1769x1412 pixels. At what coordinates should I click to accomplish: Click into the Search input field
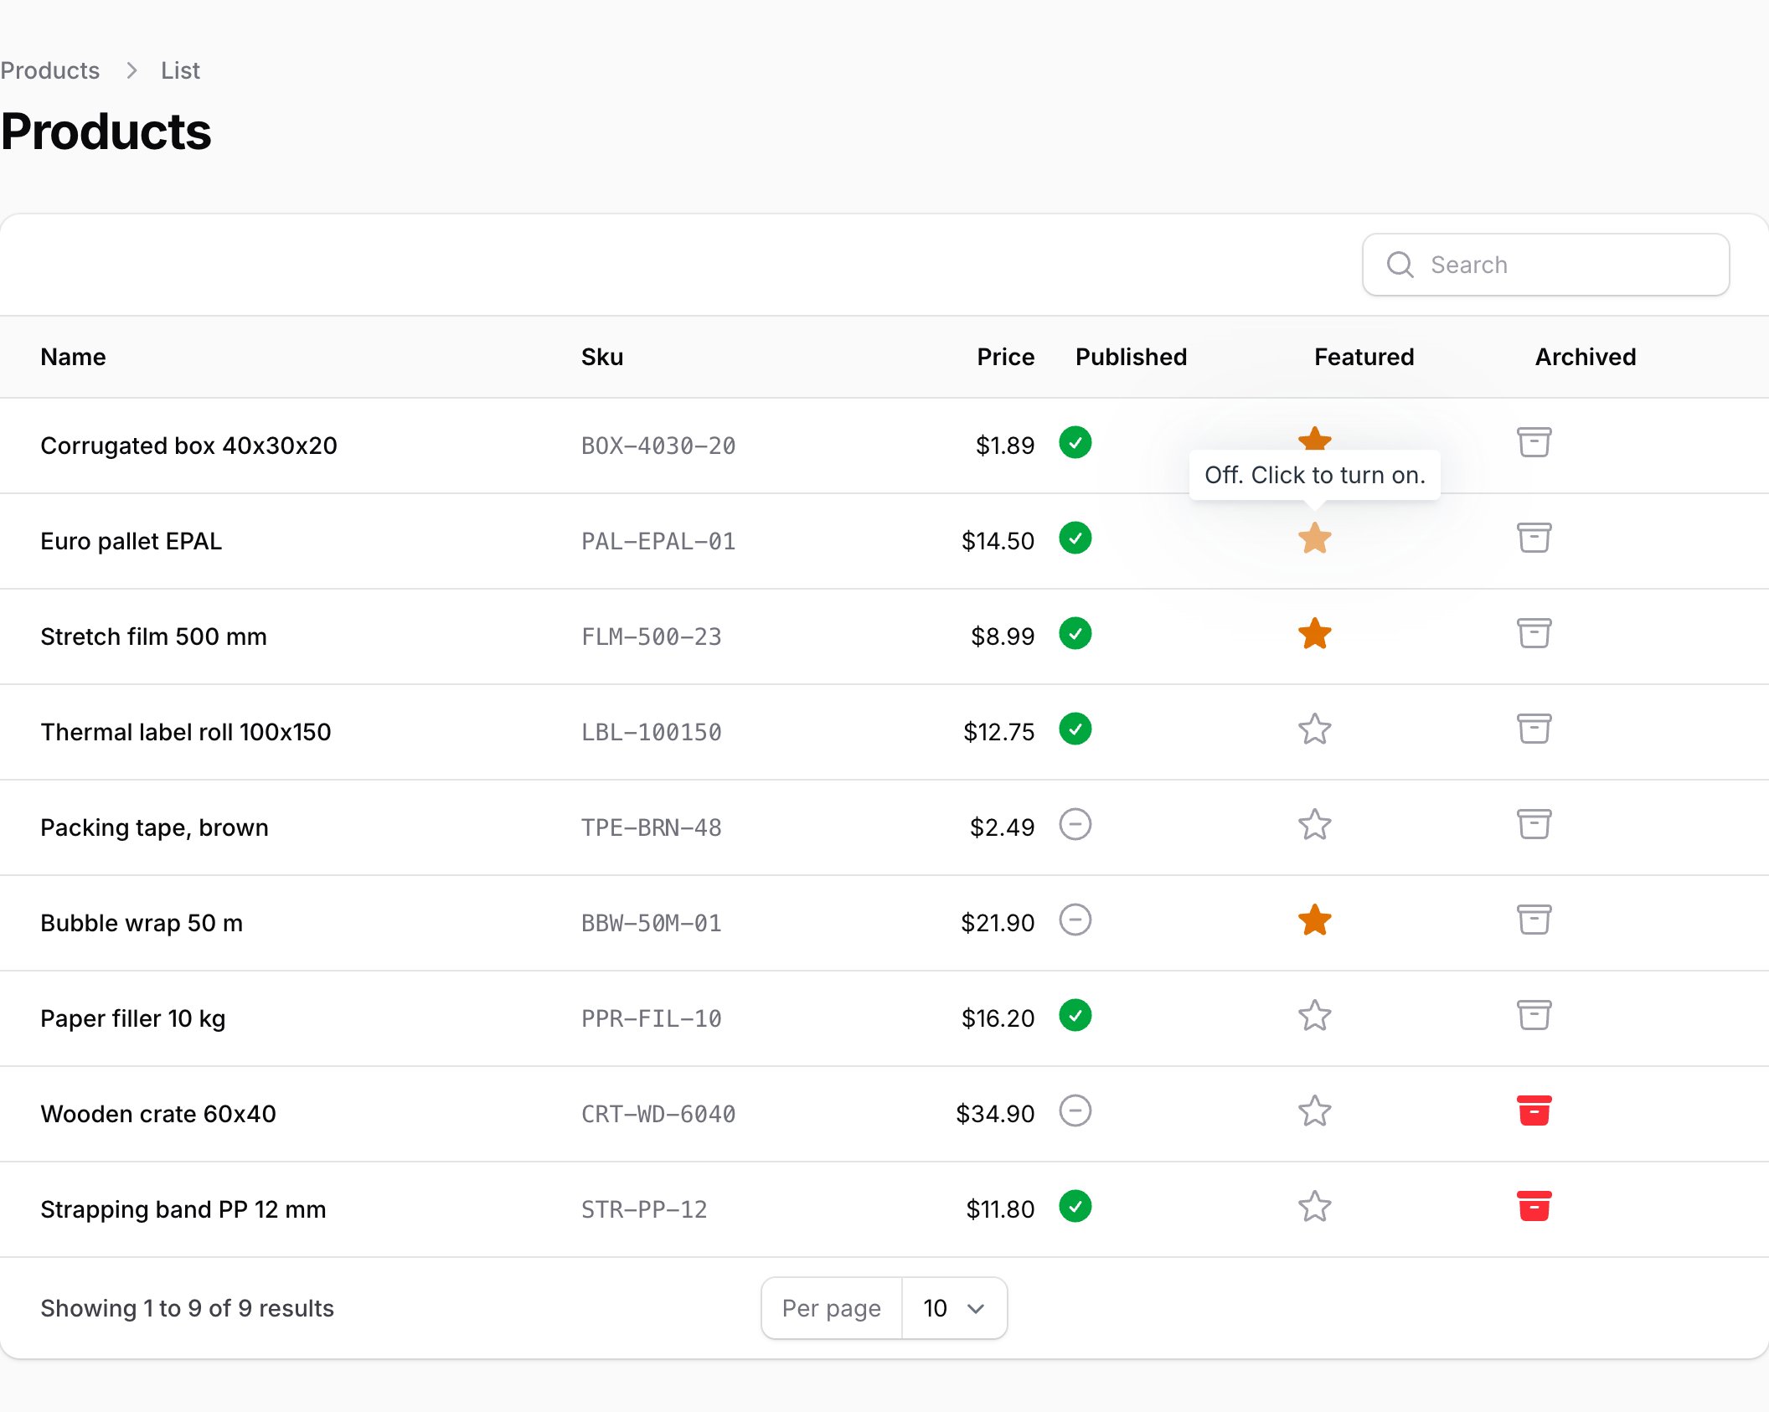1545,265
